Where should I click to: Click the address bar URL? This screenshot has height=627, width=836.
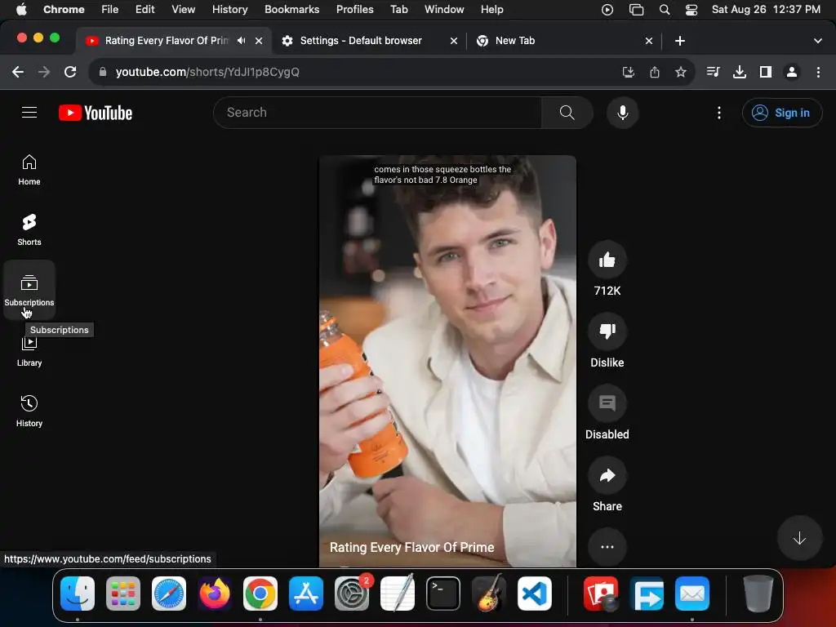pos(207,72)
